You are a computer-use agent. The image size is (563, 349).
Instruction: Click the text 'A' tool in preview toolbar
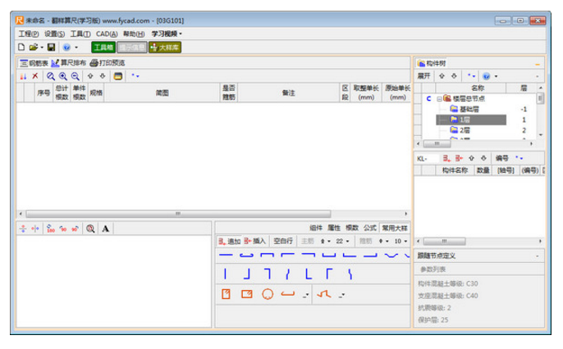coord(105,229)
